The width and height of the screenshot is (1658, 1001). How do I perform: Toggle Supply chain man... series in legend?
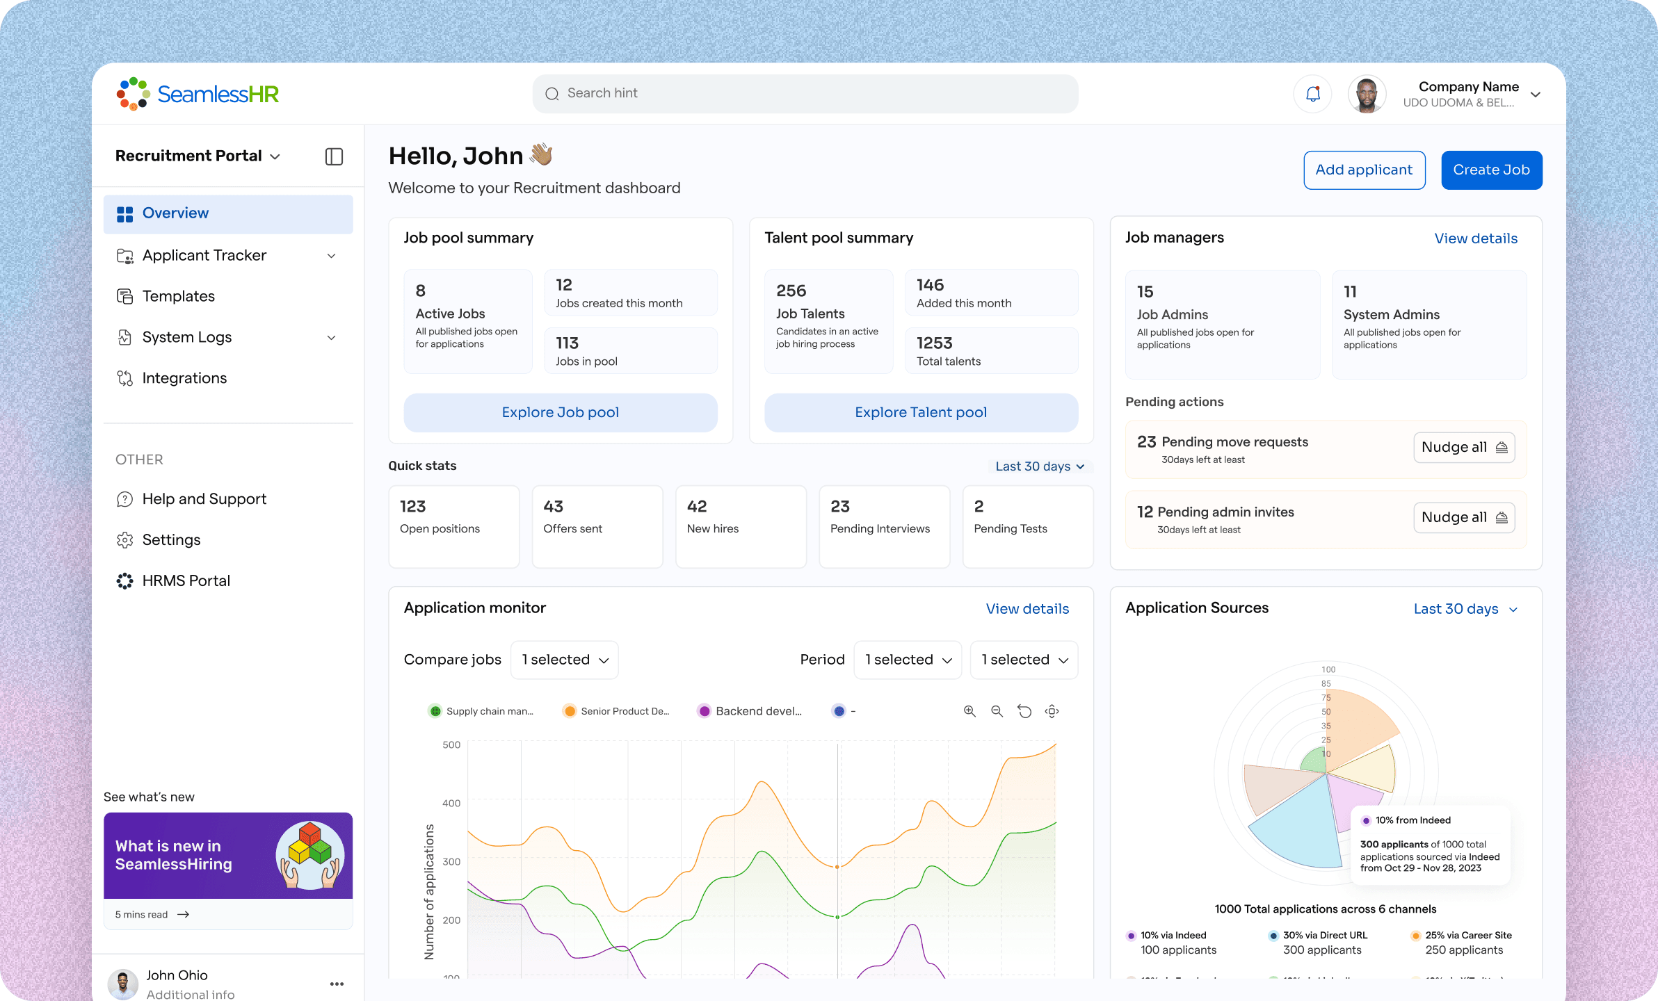[x=481, y=711]
